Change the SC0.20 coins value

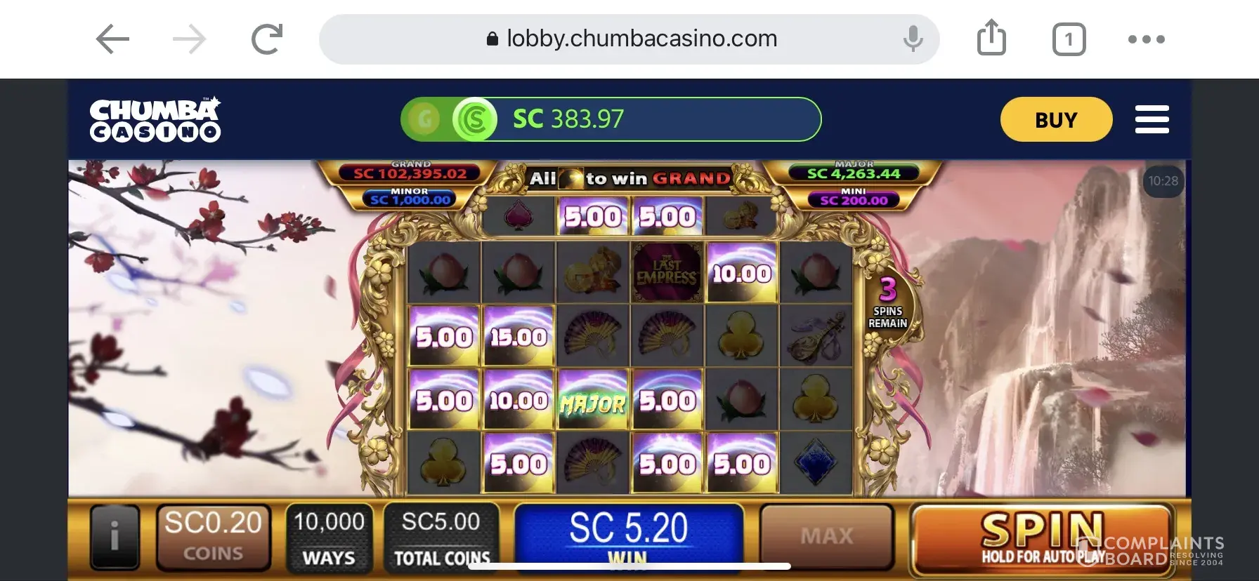(x=213, y=537)
